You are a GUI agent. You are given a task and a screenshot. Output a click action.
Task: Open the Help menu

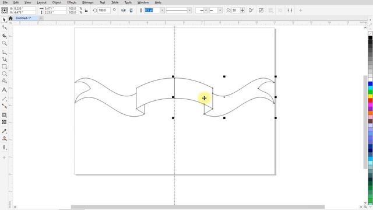click(x=158, y=2)
